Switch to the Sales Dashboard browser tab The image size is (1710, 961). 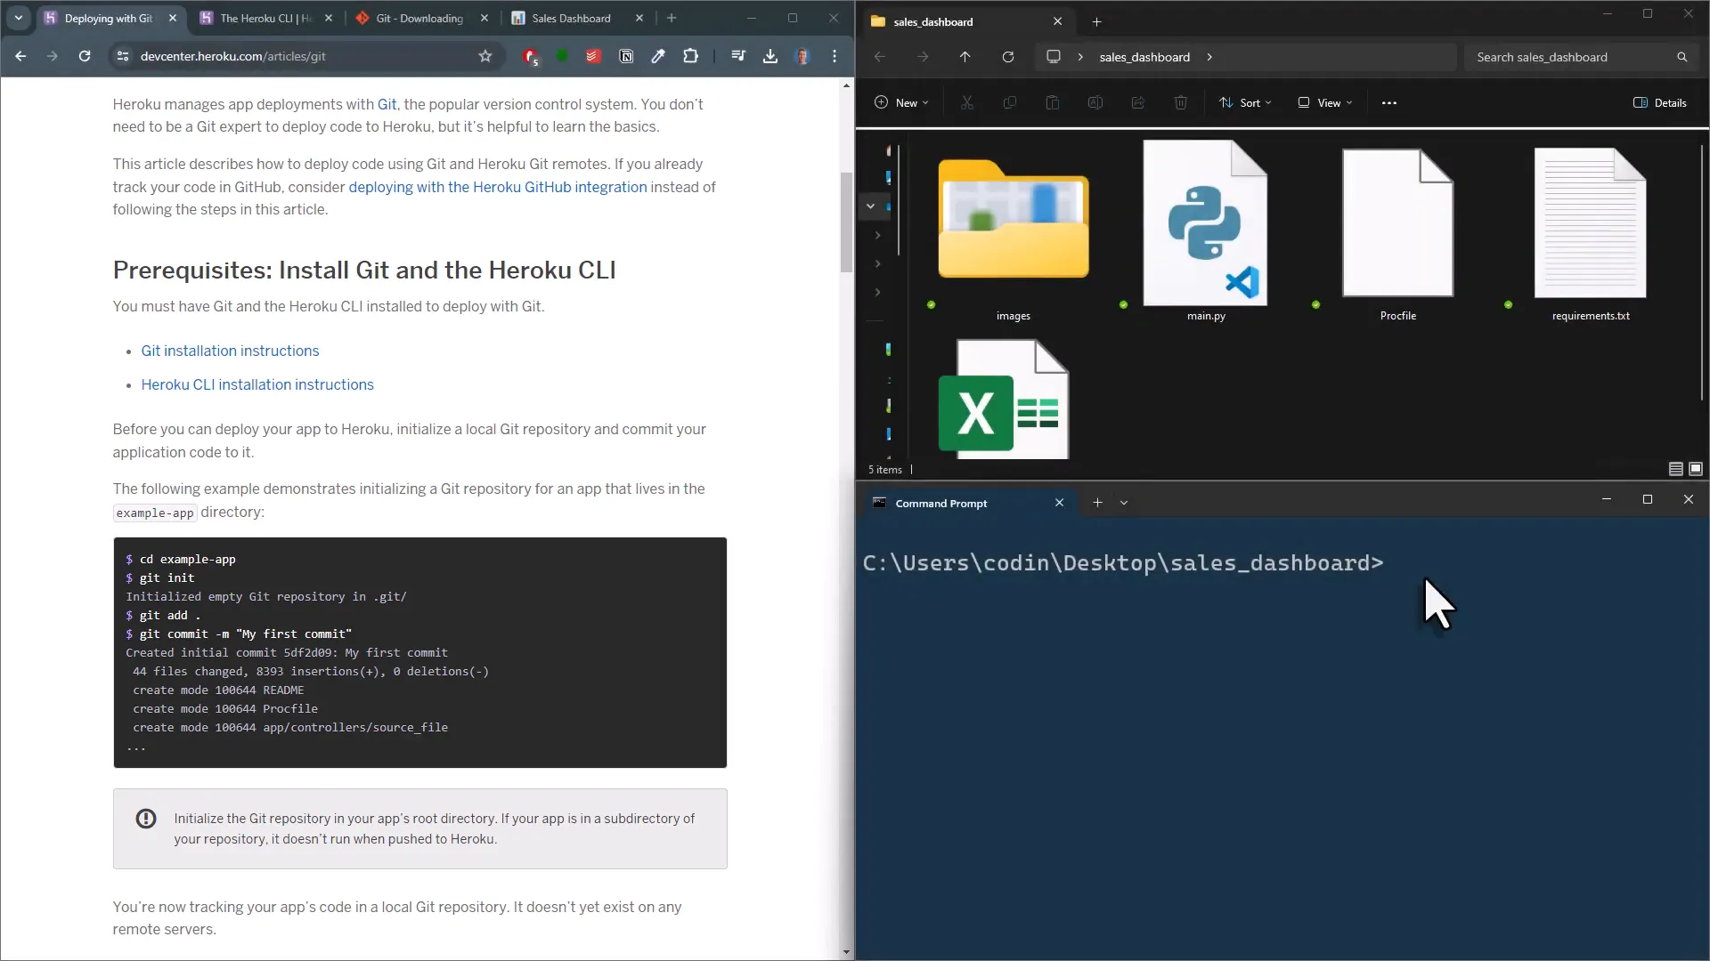pos(570,18)
